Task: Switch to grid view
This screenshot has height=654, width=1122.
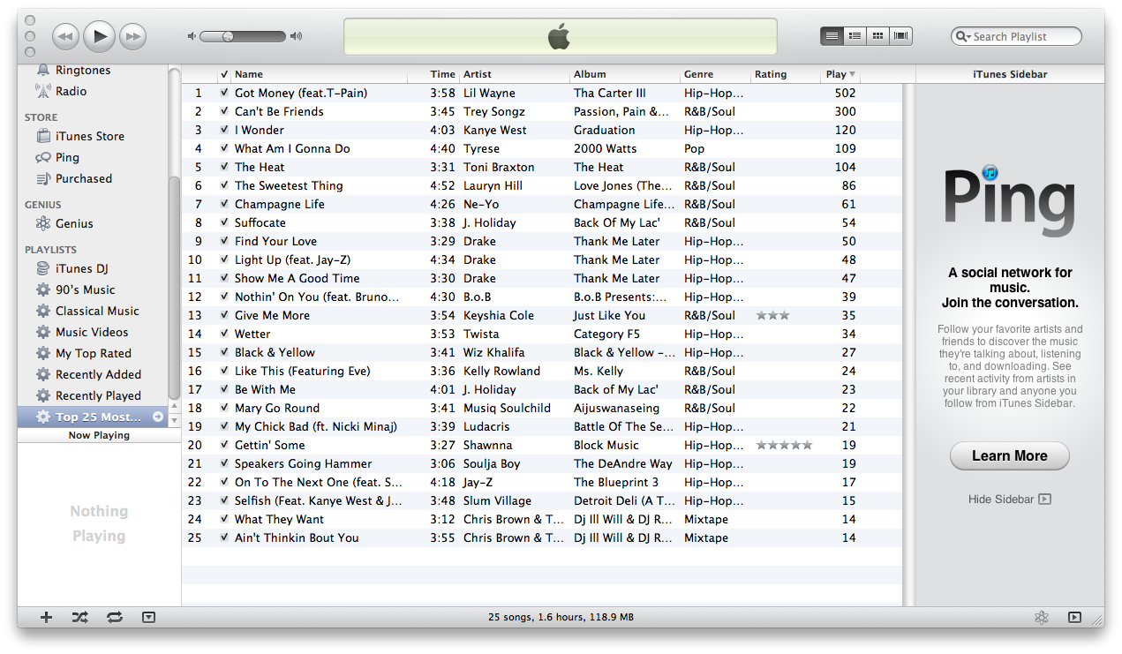Action: pyautogui.click(x=877, y=36)
